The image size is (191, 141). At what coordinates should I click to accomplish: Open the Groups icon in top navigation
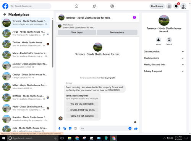tap(112, 6)
